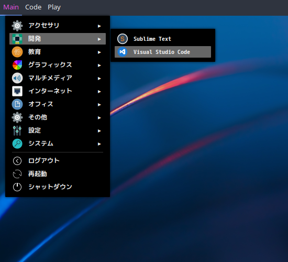Expand the アクセサリ submenu arrow
The height and width of the screenshot is (262, 288).
coord(99,26)
